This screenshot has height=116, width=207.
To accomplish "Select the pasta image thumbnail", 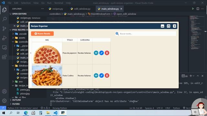I will [47, 76].
